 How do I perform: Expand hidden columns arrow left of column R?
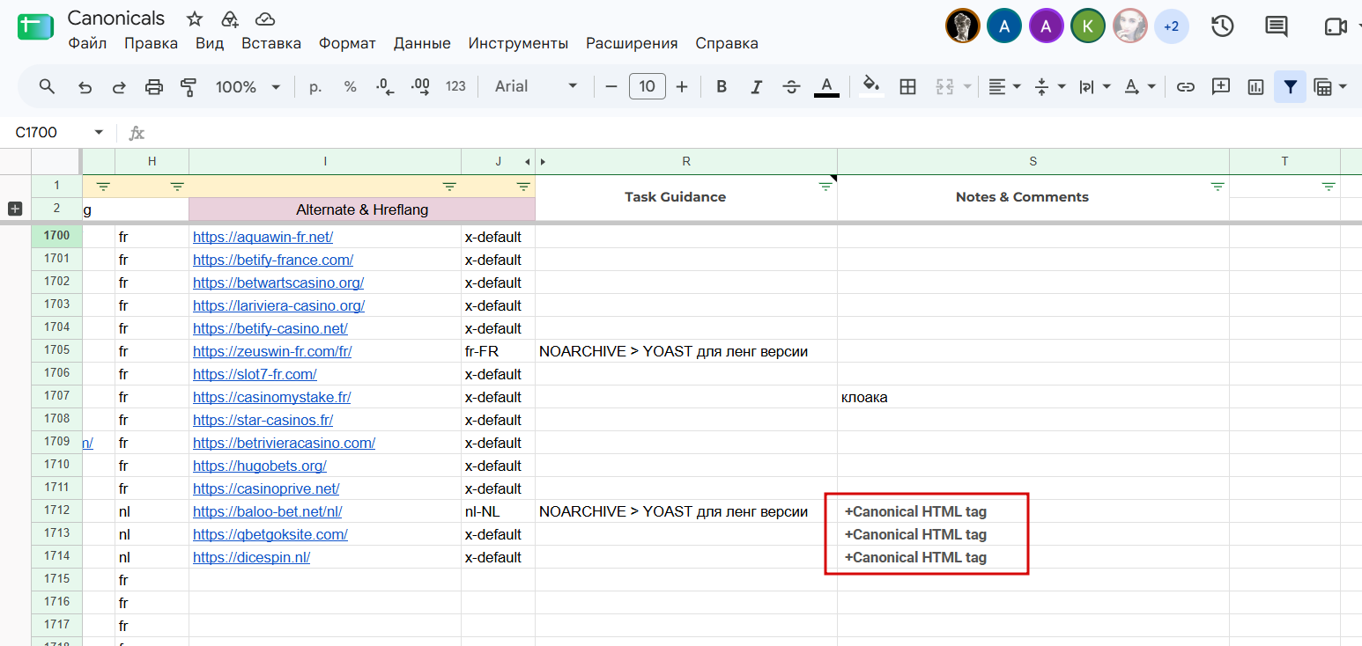[543, 161]
